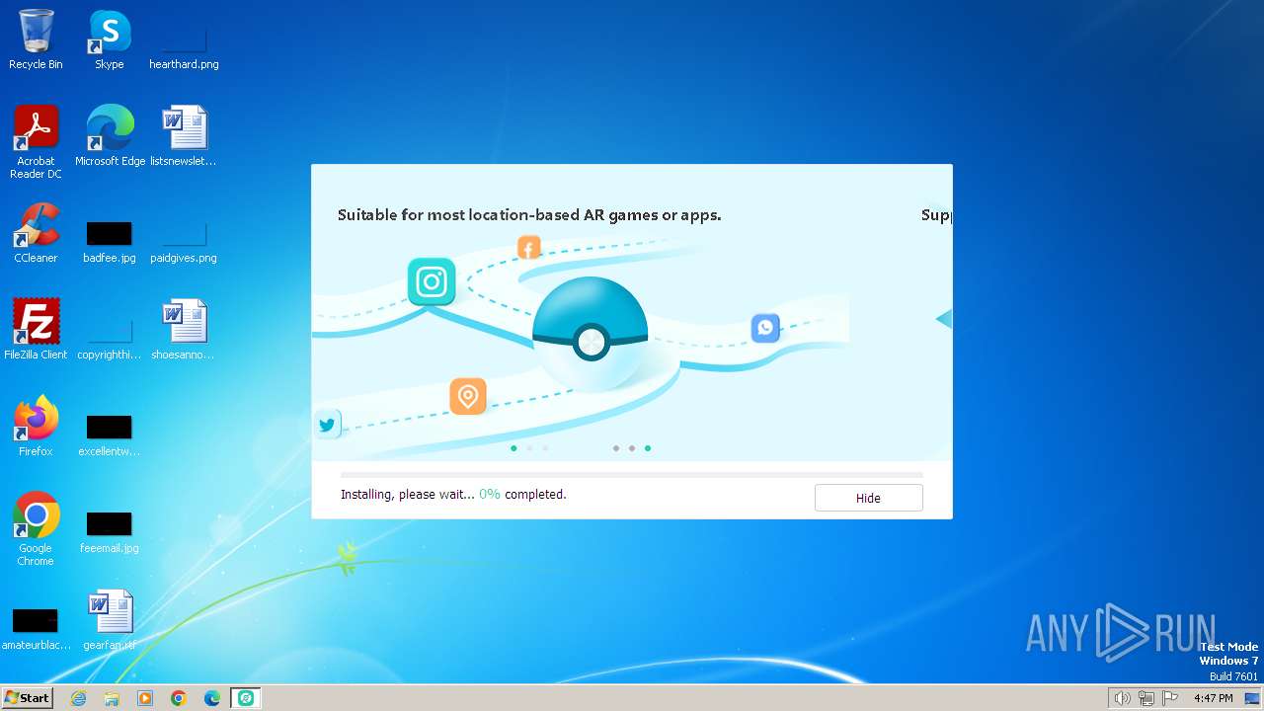The height and width of the screenshot is (711, 1264).
Task: Click the orange location pin icon
Action: point(468,396)
